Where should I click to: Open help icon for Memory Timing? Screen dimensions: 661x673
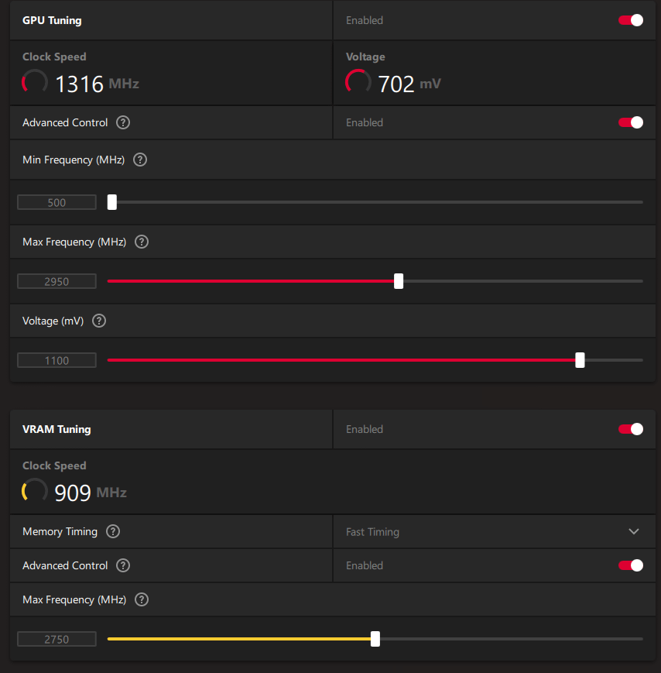113,532
